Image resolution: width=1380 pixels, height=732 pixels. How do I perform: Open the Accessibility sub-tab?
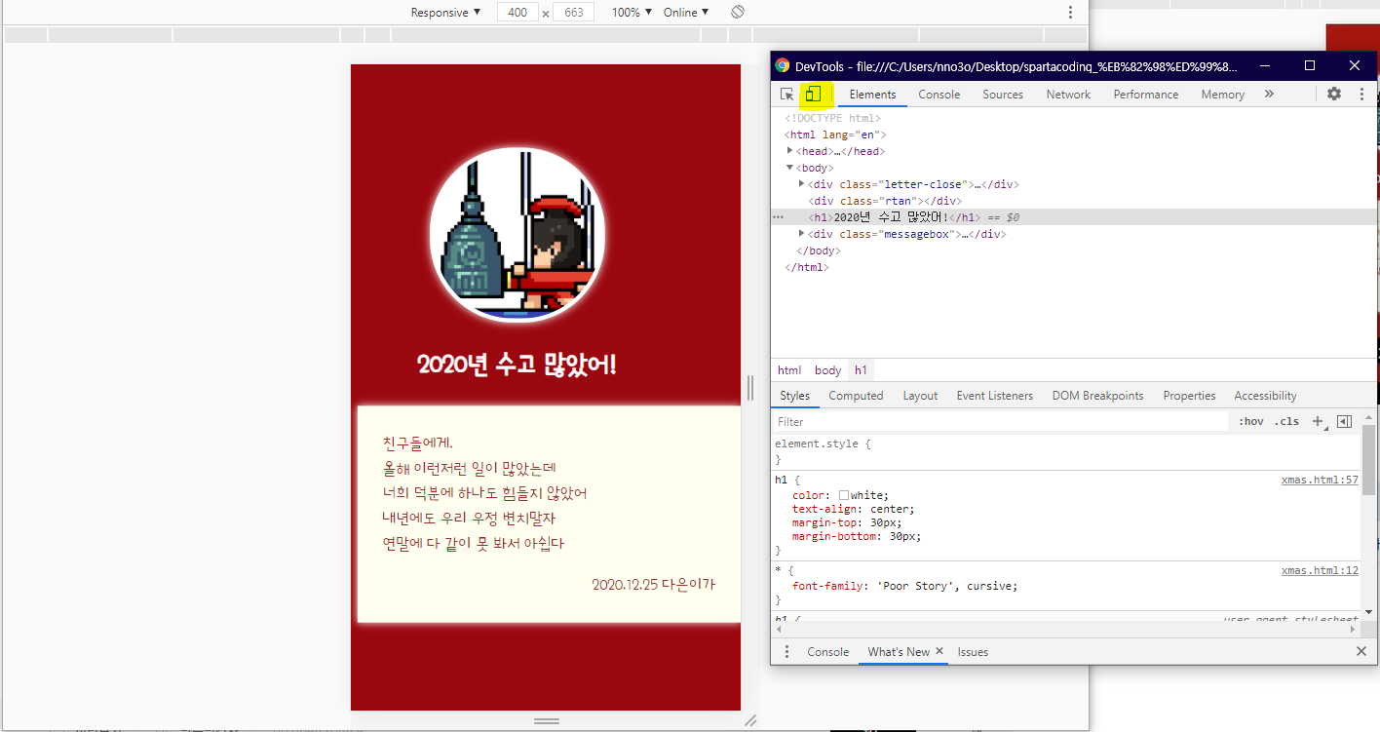[x=1265, y=396]
